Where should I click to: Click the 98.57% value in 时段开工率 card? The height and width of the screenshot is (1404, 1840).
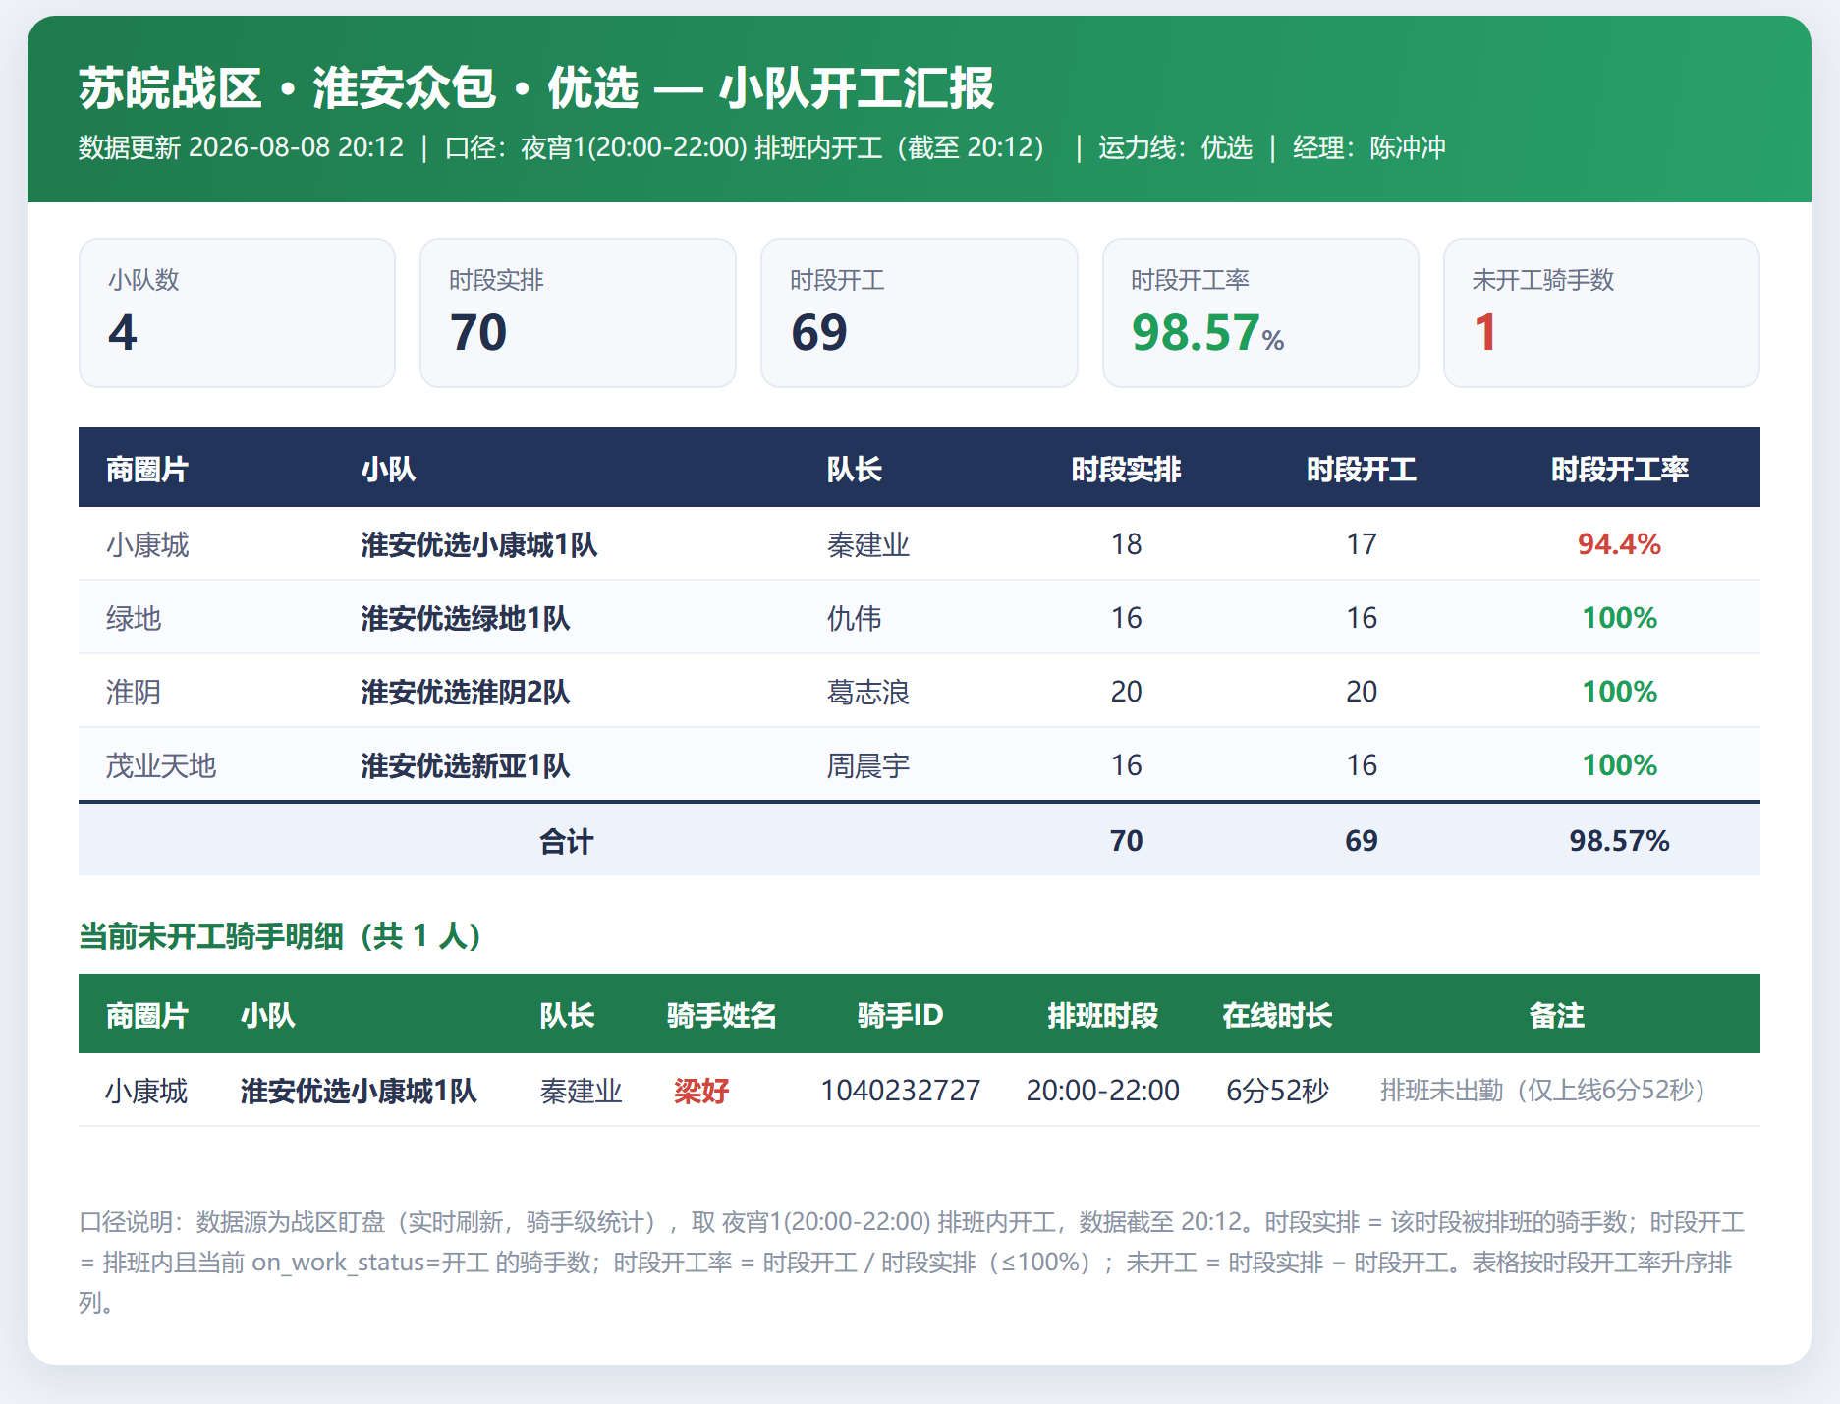click(x=1207, y=332)
